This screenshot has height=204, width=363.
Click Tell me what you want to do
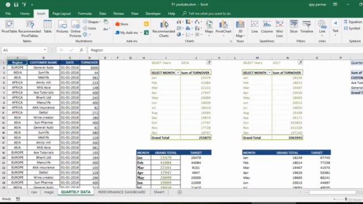coord(206,14)
